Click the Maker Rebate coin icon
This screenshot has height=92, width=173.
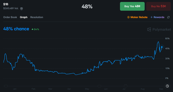point(128,17)
